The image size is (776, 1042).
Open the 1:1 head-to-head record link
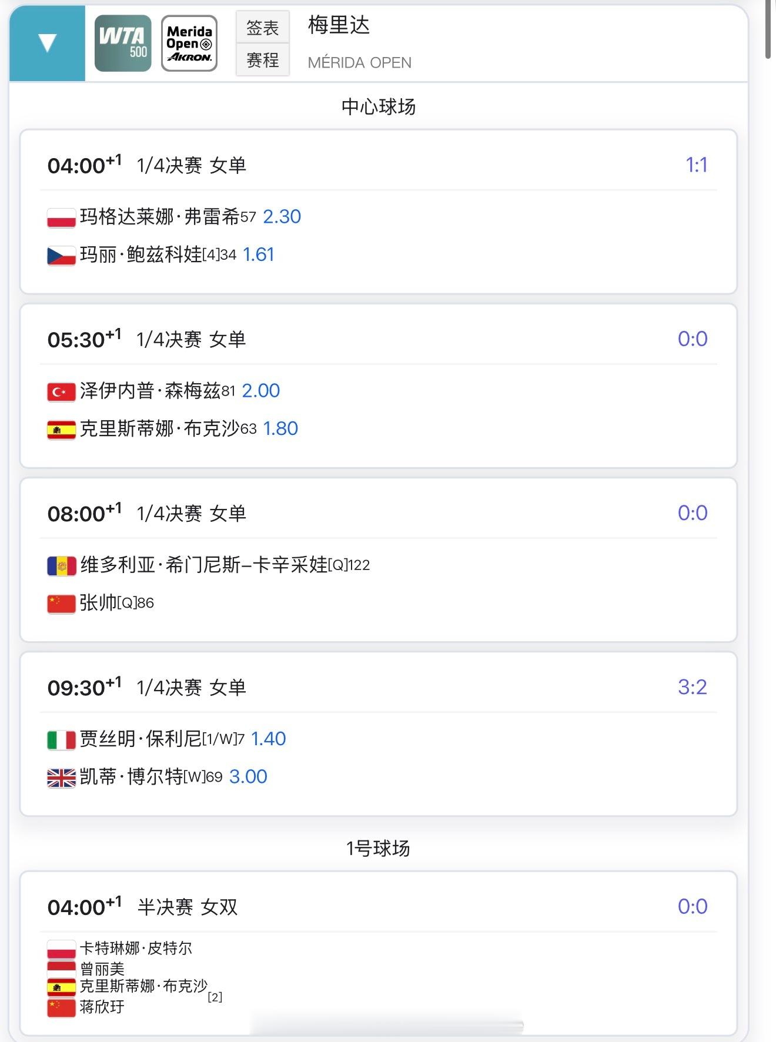click(696, 165)
